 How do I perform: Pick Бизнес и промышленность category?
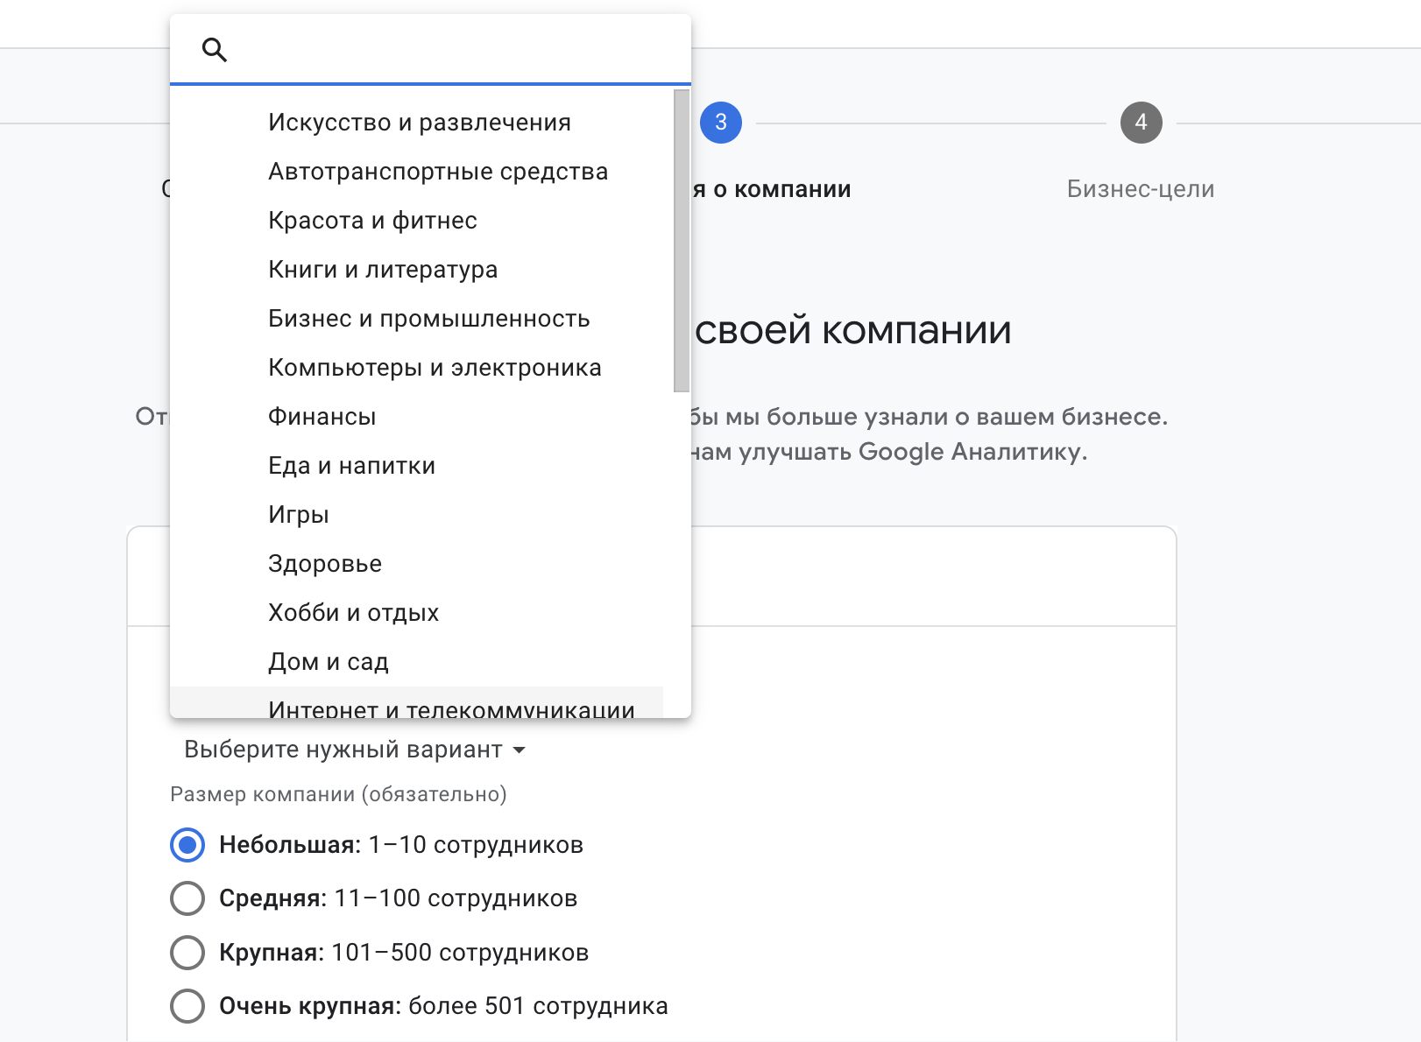[x=428, y=319]
